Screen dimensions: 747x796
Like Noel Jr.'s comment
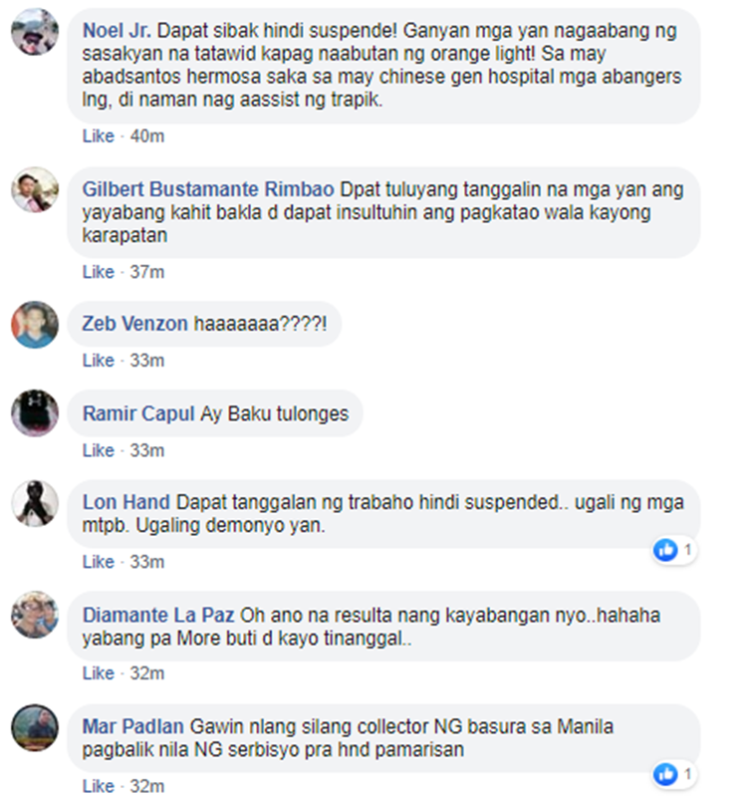(99, 136)
